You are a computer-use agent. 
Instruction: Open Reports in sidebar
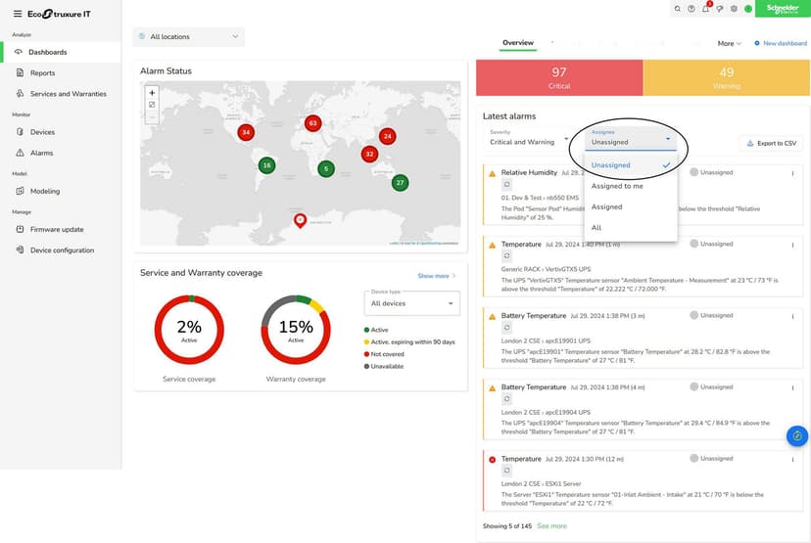point(61,72)
